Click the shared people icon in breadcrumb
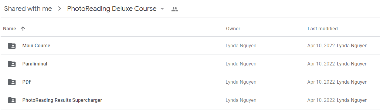380x110 pixels. click(x=175, y=9)
